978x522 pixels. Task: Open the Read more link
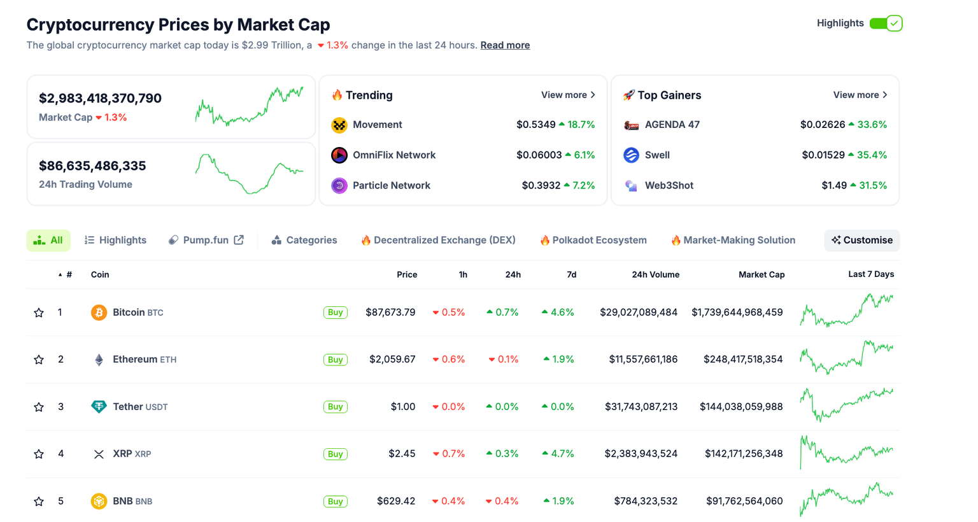click(505, 45)
